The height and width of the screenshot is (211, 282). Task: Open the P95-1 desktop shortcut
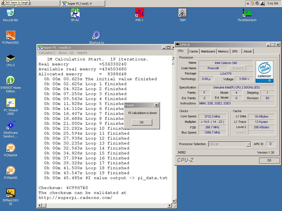pos(139,13)
